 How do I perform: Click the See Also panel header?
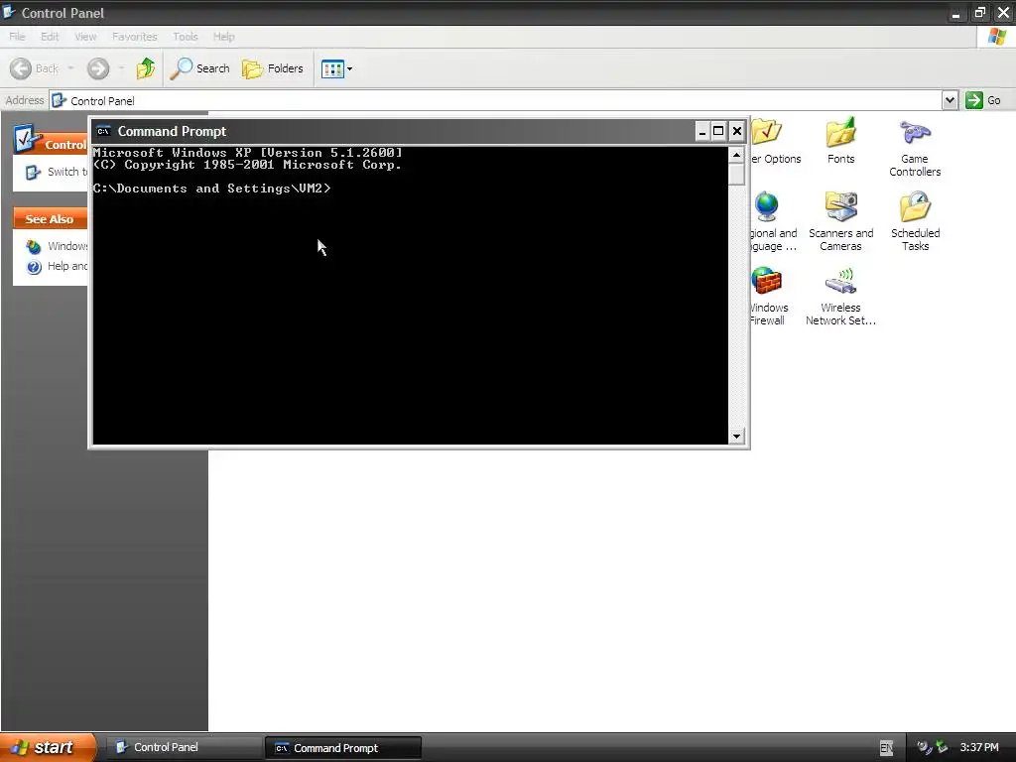coord(50,219)
